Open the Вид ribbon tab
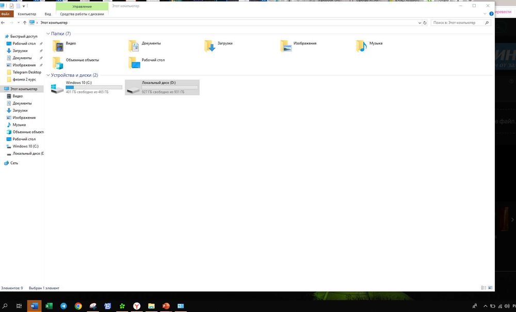 point(47,14)
